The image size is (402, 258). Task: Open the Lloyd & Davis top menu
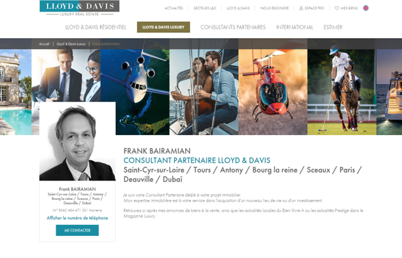pyautogui.click(x=238, y=8)
